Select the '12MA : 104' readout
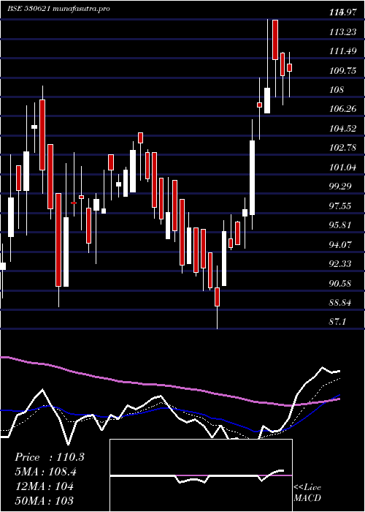The height and width of the screenshot is (512, 365). point(44,486)
